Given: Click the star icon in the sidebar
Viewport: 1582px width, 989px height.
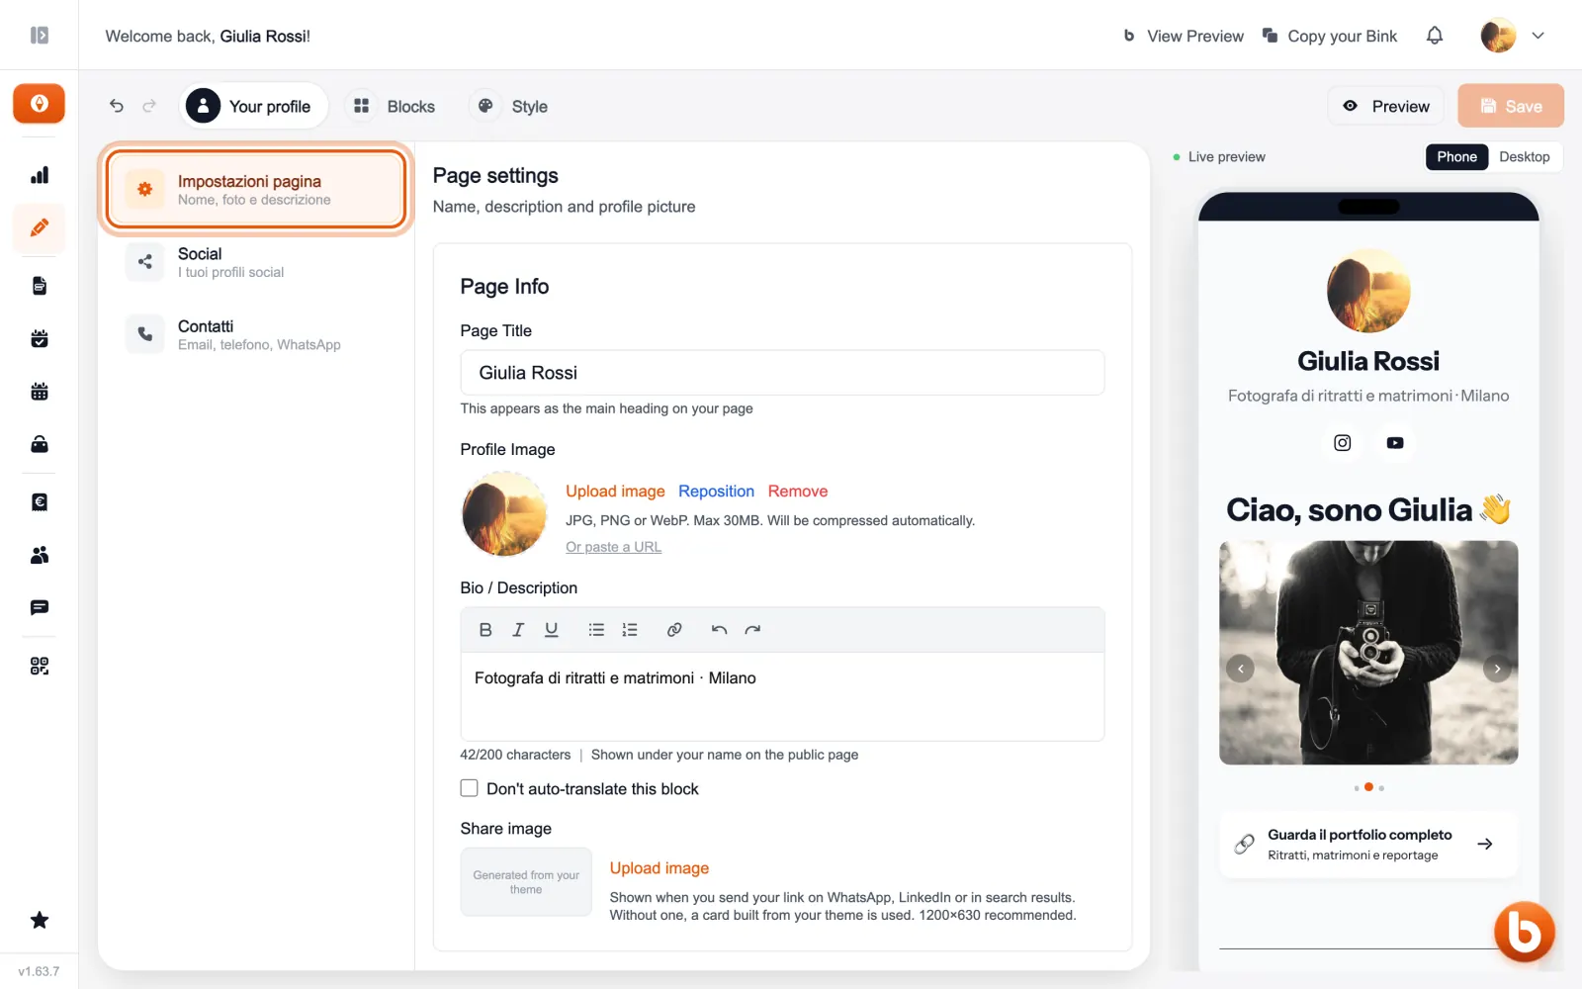Looking at the screenshot, I should coord(40,920).
